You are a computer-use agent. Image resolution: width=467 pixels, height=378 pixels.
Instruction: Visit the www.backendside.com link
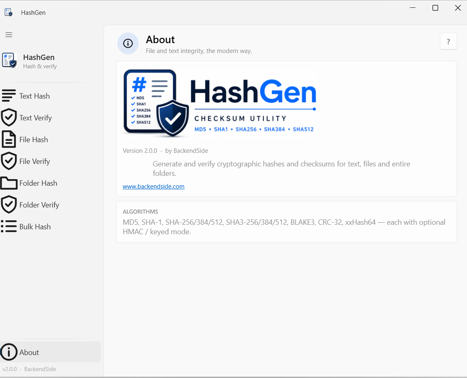coord(153,187)
